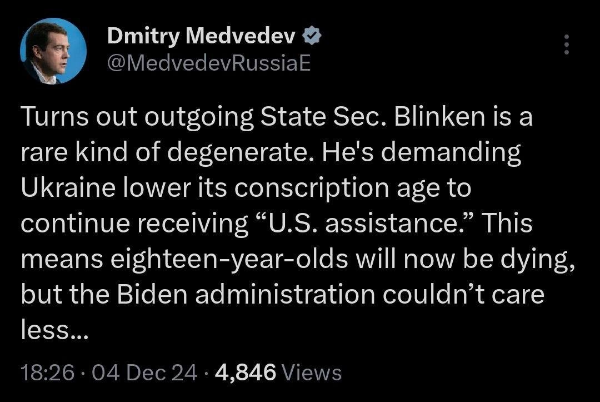600x402 pixels.
Task: Click the 18:26 post timestamp
Action: [47, 372]
